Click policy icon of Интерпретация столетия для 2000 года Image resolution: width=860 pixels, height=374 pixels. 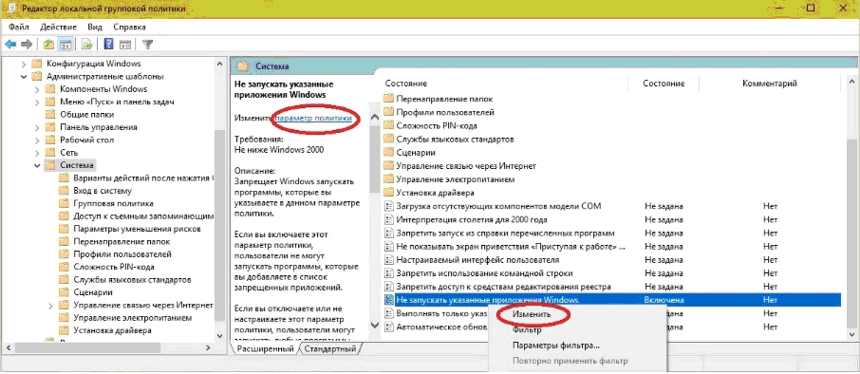click(x=389, y=220)
